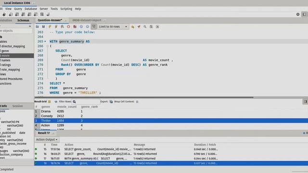Search table data icon in main toolbar

42,14
